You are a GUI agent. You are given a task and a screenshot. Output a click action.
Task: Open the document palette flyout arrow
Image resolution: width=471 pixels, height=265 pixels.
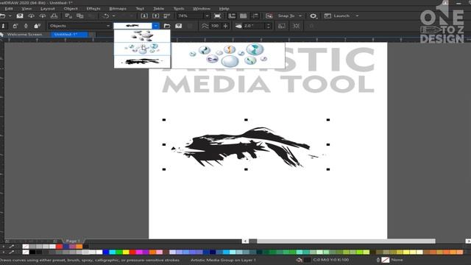[x=3, y=247]
